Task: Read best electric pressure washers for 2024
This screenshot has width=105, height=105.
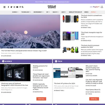Action: pos(90,46)
